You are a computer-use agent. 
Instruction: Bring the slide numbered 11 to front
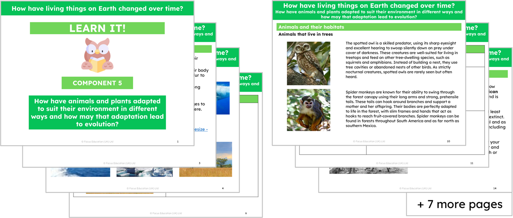pos(471,163)
